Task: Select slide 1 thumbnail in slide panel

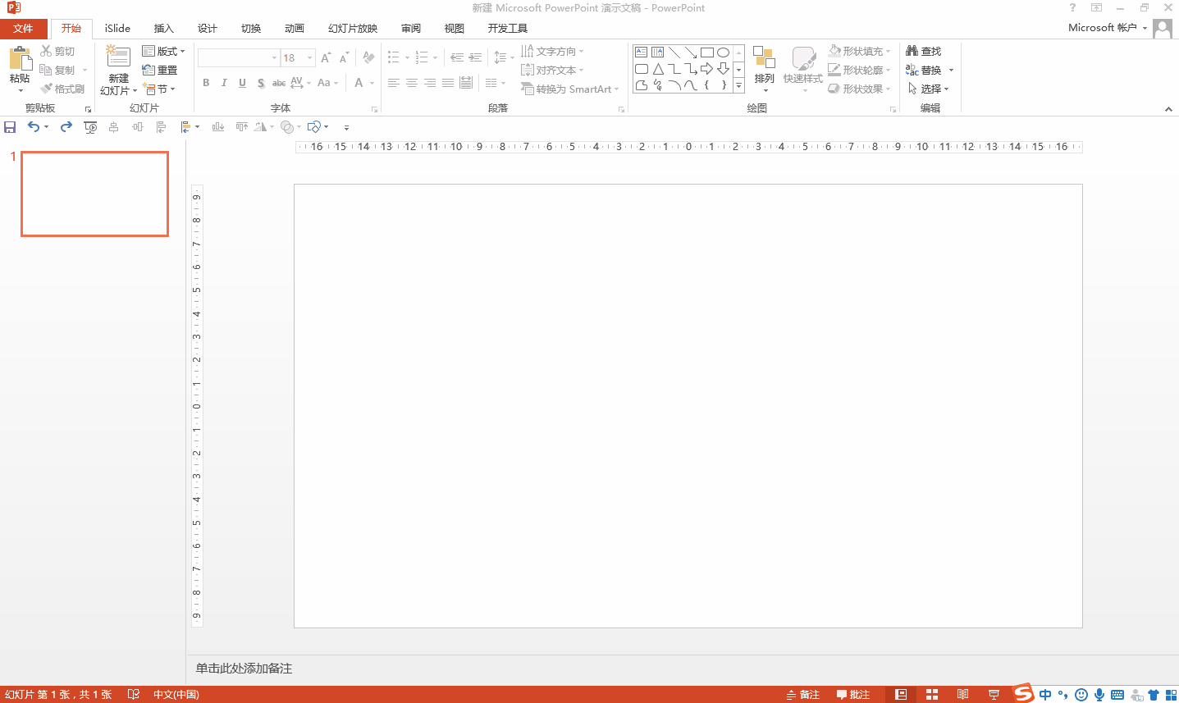Action: click(94, 194)
